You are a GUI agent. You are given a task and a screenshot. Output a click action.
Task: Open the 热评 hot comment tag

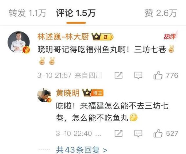[170, 36]
